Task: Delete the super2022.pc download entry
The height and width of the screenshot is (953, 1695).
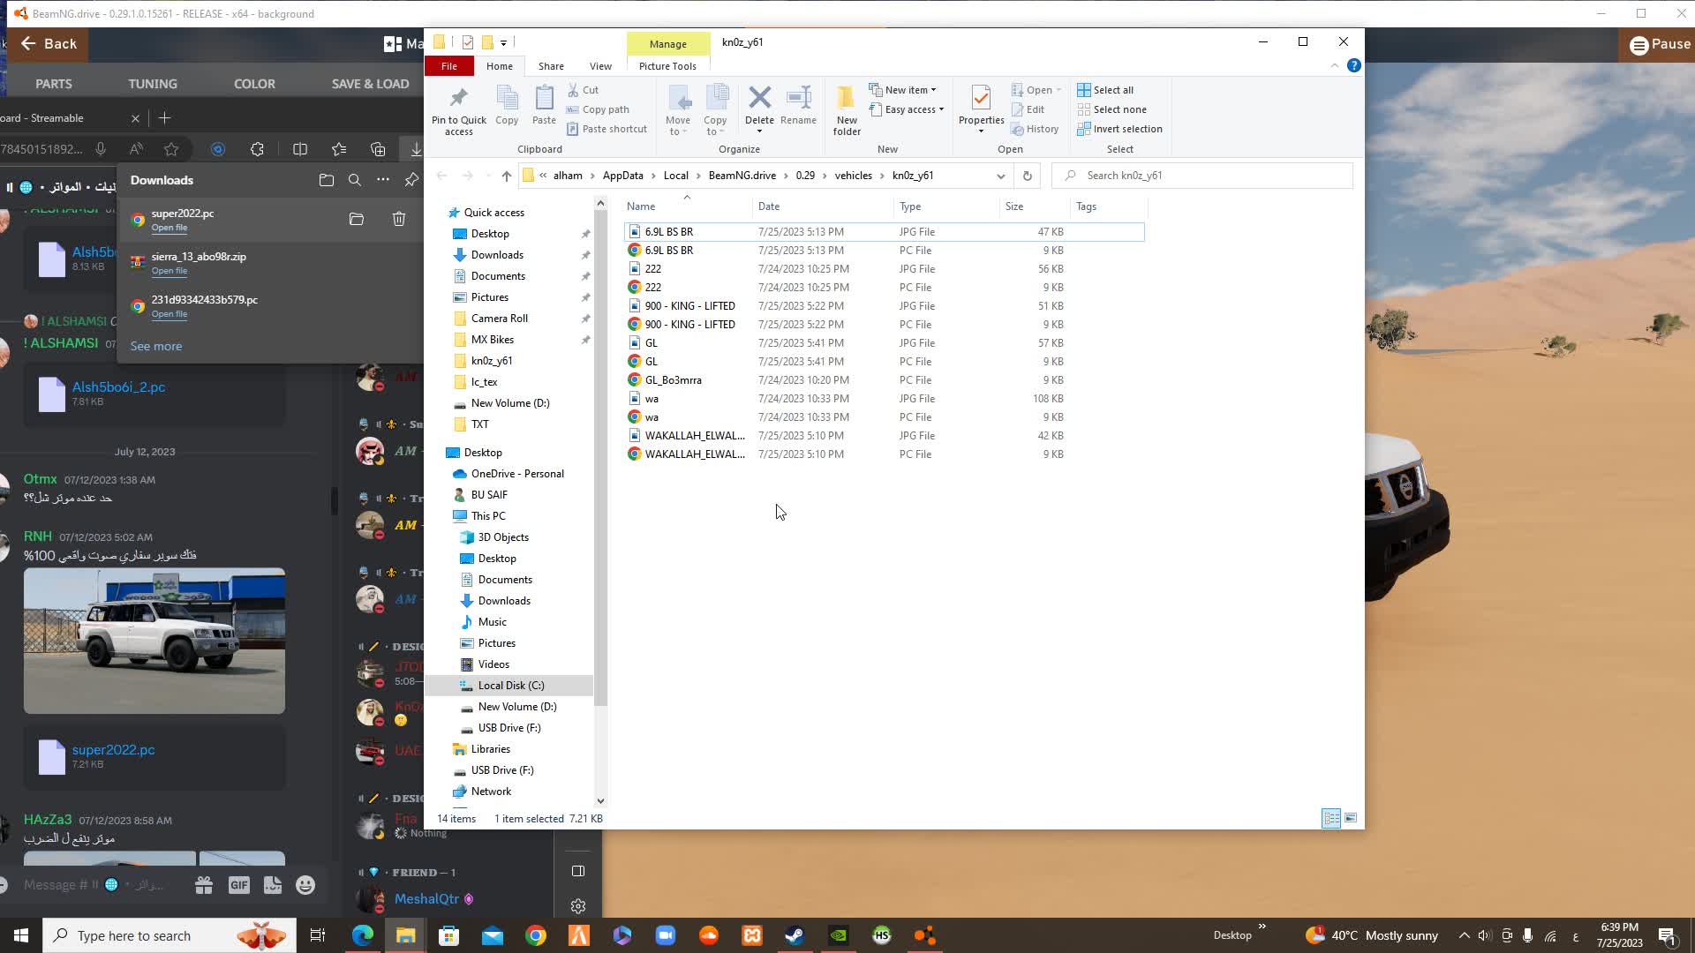Action: [x=399, y=219]
